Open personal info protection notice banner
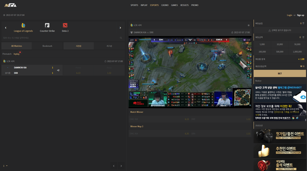The image size is (307, 171). click(x=280, y=112)
